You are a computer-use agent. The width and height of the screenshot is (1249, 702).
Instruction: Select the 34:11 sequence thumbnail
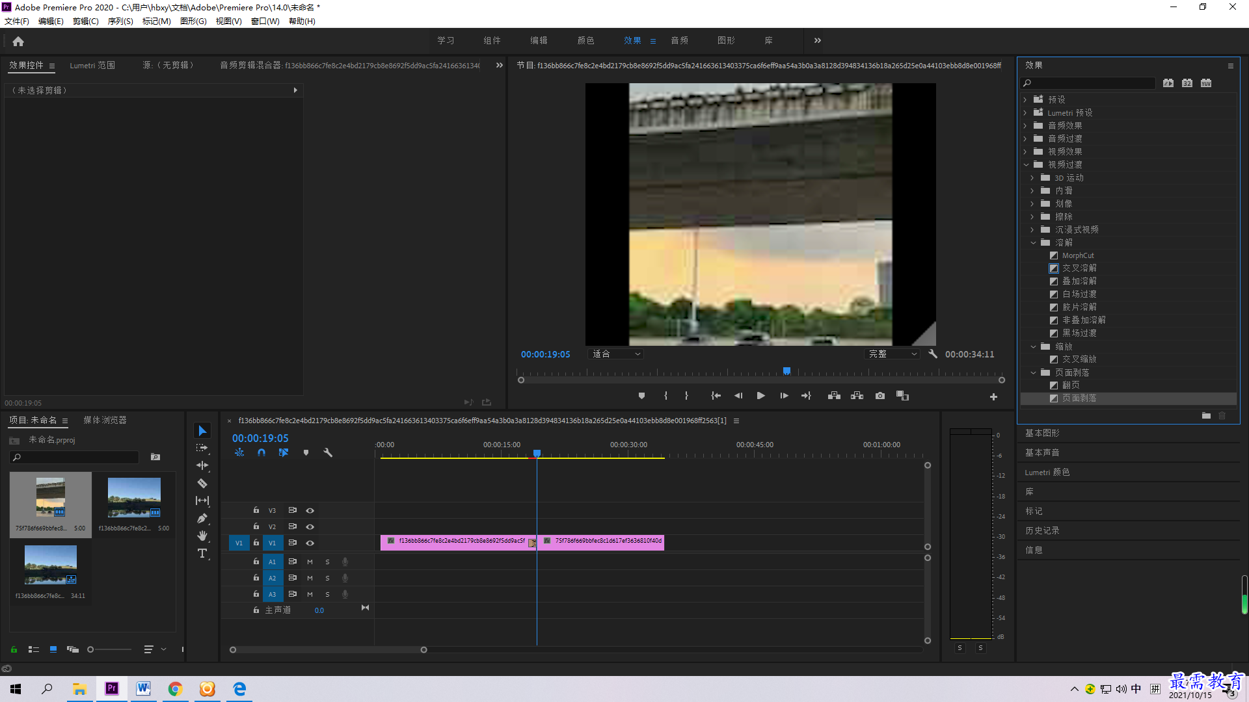tap(51, 564)
